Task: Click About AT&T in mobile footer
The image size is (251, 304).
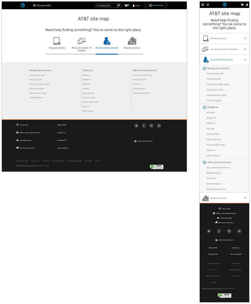Action: 213,248
